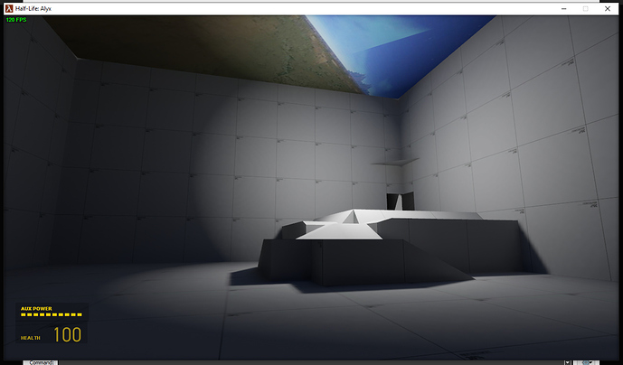Click the small dark doorway behind the platform
This screenshot has height=365, width=623.
(394, 201)
